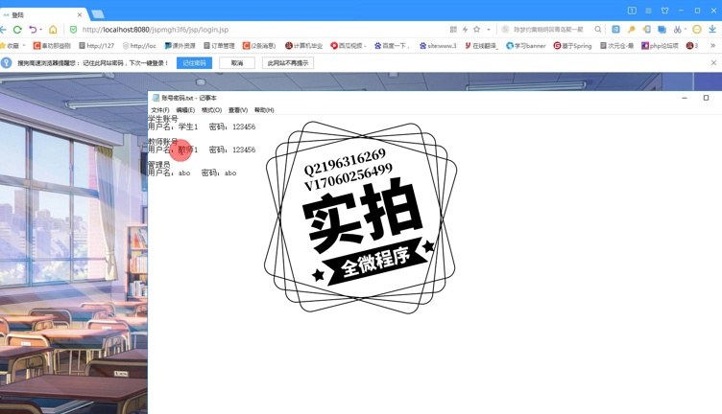Open the http://loc bookmark
The image size is (722, 414).
tap(139, 45)
